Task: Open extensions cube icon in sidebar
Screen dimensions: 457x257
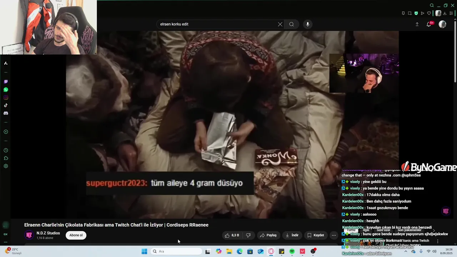Action: [6, 158]
